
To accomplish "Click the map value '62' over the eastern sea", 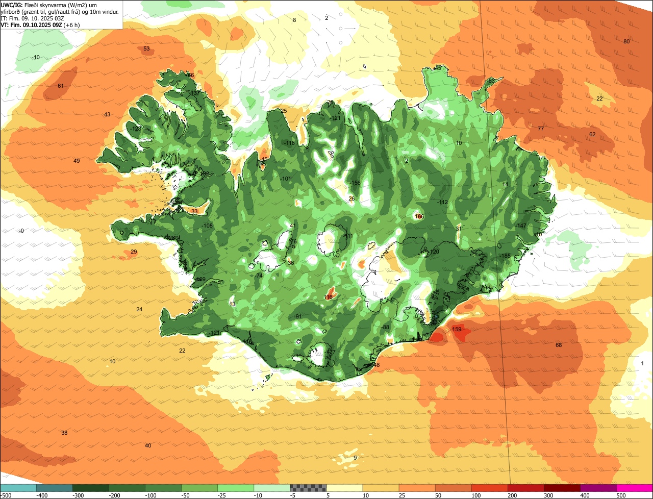I will click(x=592, y=134).
